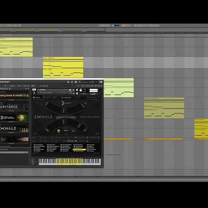Switch to the Automation tab in Kontakt browser
208x208 pixels.
click(26, 86)
